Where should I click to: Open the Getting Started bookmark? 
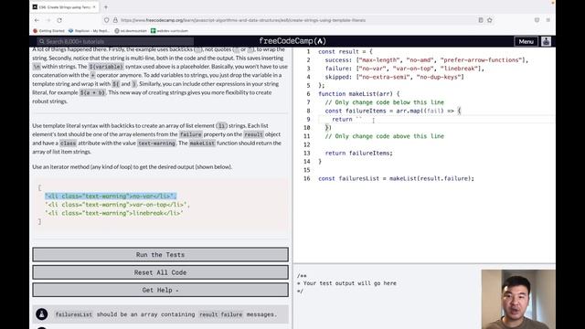48,30
